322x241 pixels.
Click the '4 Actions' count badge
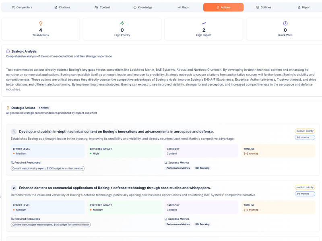43,108
